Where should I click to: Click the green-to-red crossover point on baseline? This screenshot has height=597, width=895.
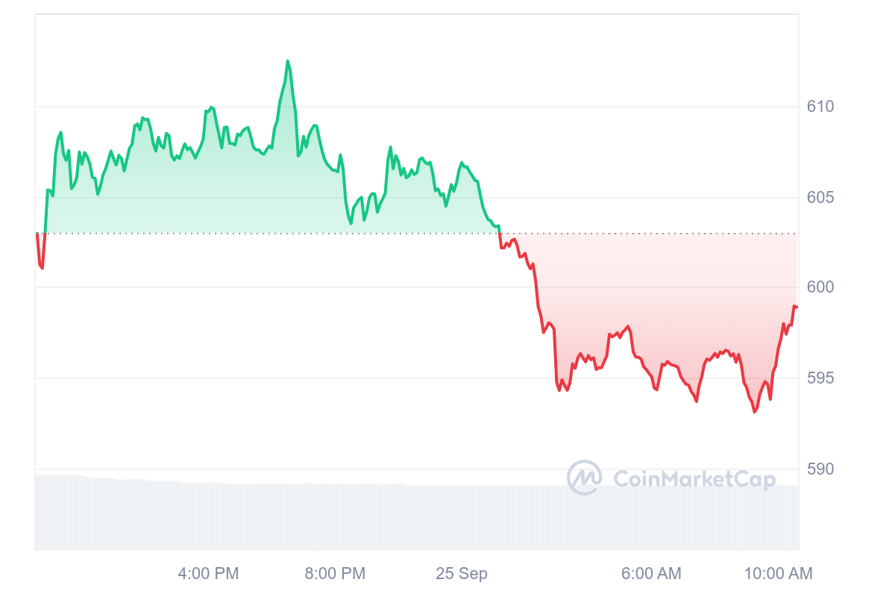click(x=499, y=234)
